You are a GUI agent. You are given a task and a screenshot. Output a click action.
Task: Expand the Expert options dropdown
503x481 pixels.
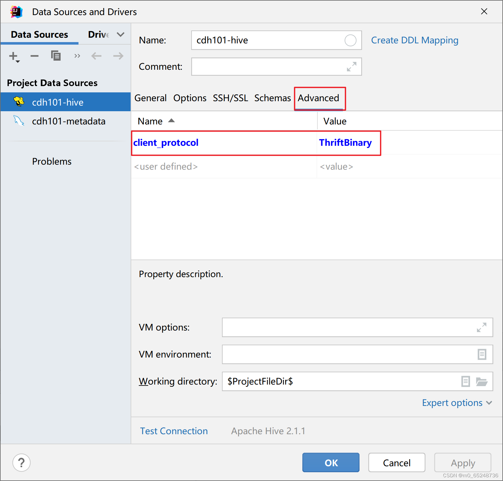457,403
